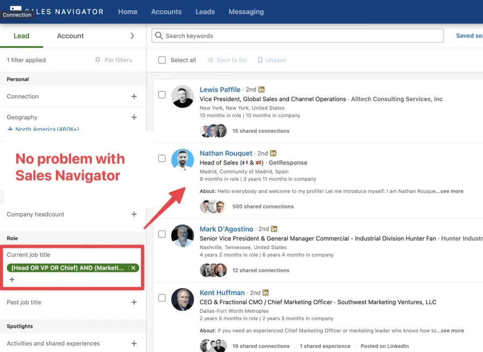Check the checkbox beside Mark D'Agostino
Screen dimensions: 483x352
162,234
